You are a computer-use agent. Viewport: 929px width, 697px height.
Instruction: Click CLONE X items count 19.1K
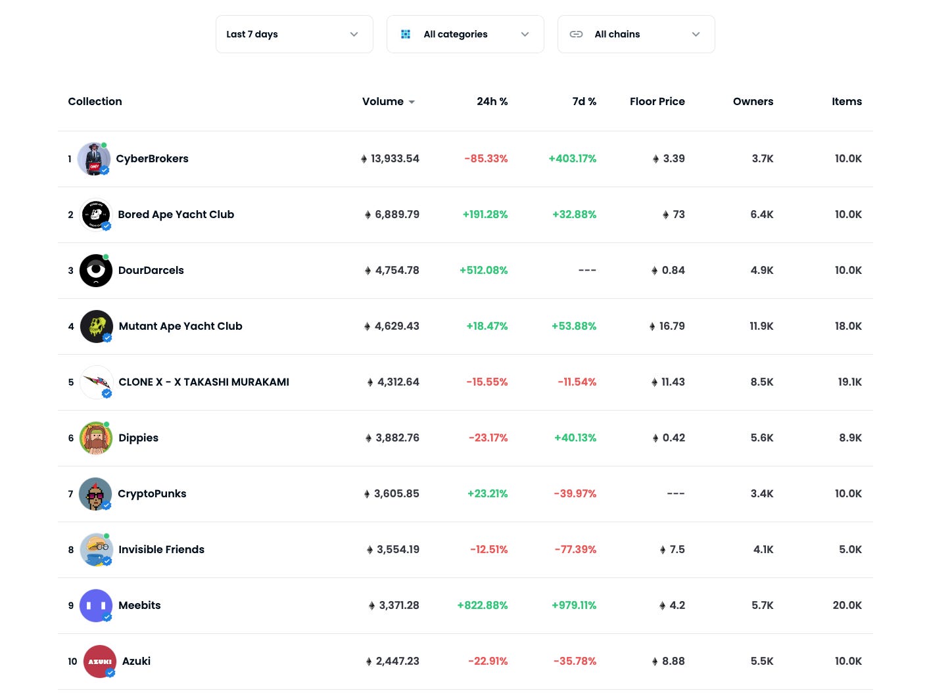849,382
